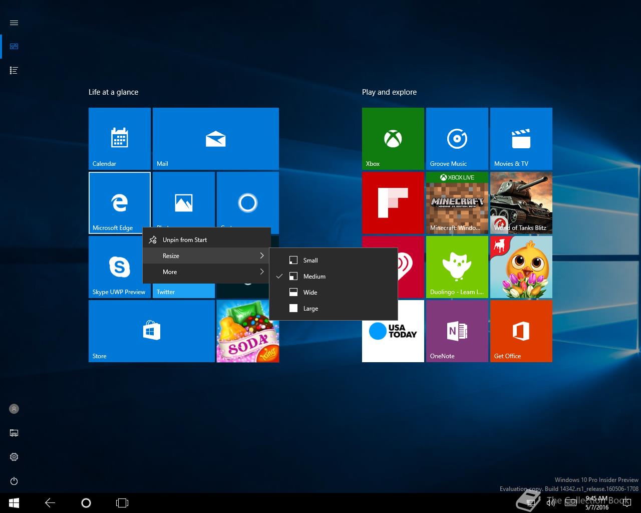Open the Twitter tile

click(184, 291)
